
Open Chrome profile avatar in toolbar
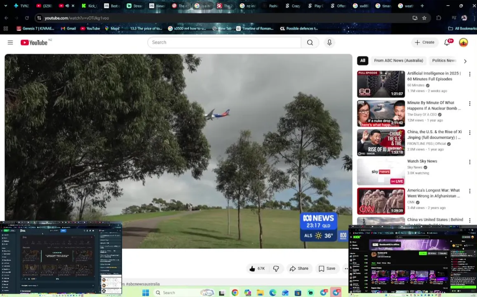point(464,18)
